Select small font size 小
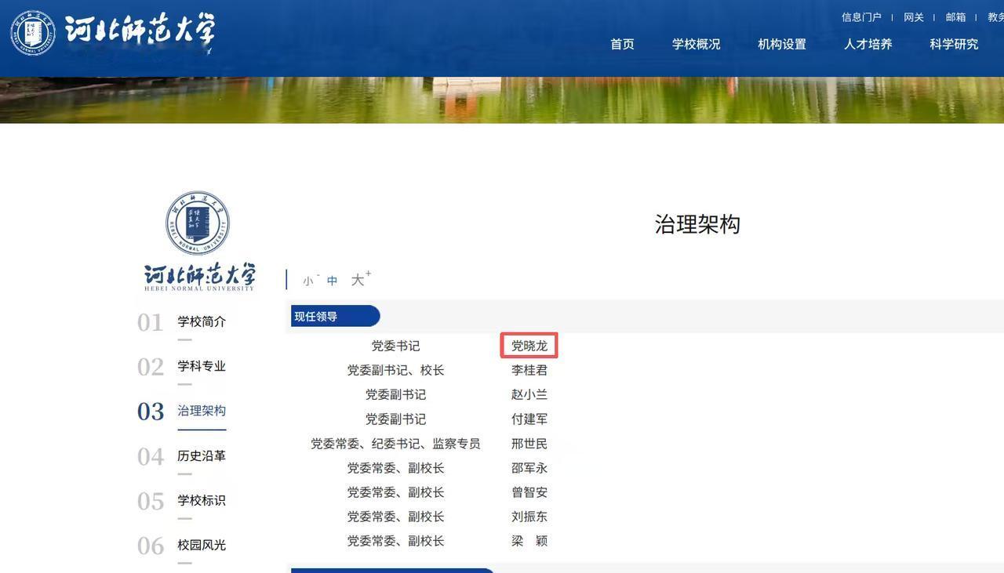The width and height of the screenshot is (1004, 573). point(308,281)
